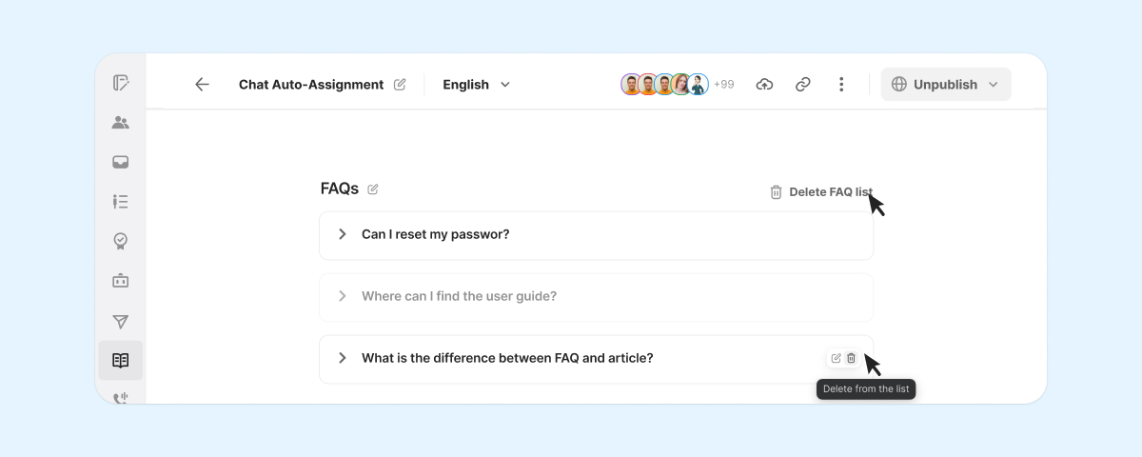1142x457 pixels.
Task: Delete the FAQ and article question via trash
Action: [x=852, y=358]
